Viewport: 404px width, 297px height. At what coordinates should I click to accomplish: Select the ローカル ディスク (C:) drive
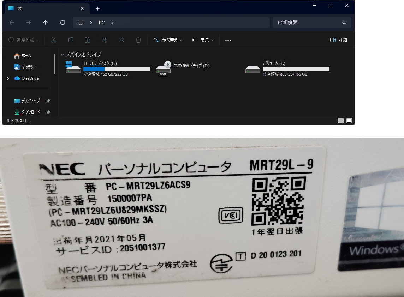(108, 68)
